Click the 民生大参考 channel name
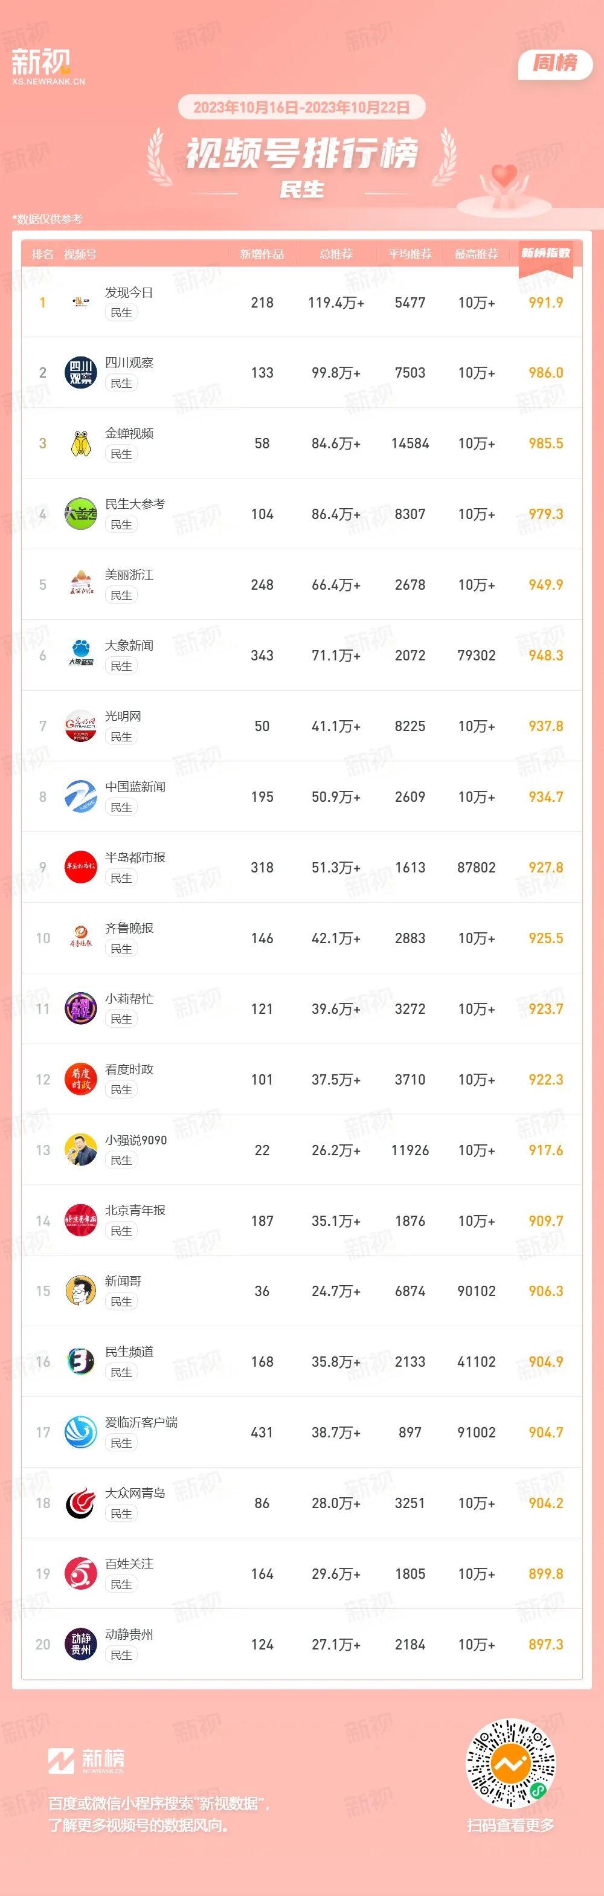 pyautogui.click(x=135, y=504)
